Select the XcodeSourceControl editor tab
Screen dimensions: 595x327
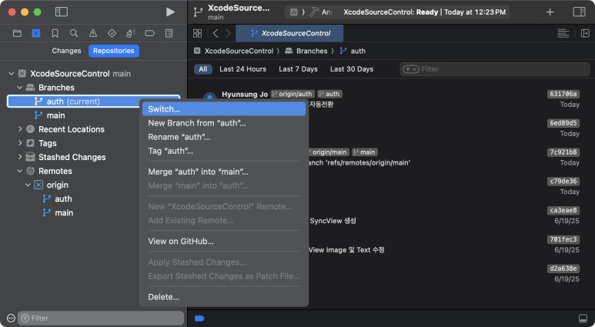click(289, 33)
